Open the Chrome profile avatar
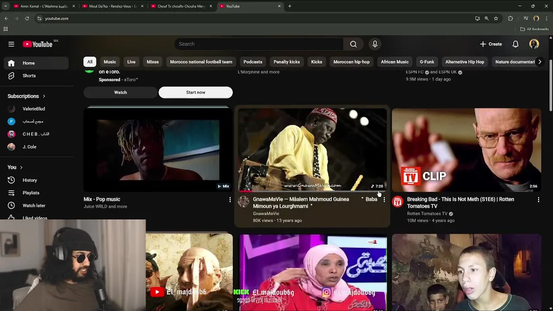553x311 pixels. [536, 19]
